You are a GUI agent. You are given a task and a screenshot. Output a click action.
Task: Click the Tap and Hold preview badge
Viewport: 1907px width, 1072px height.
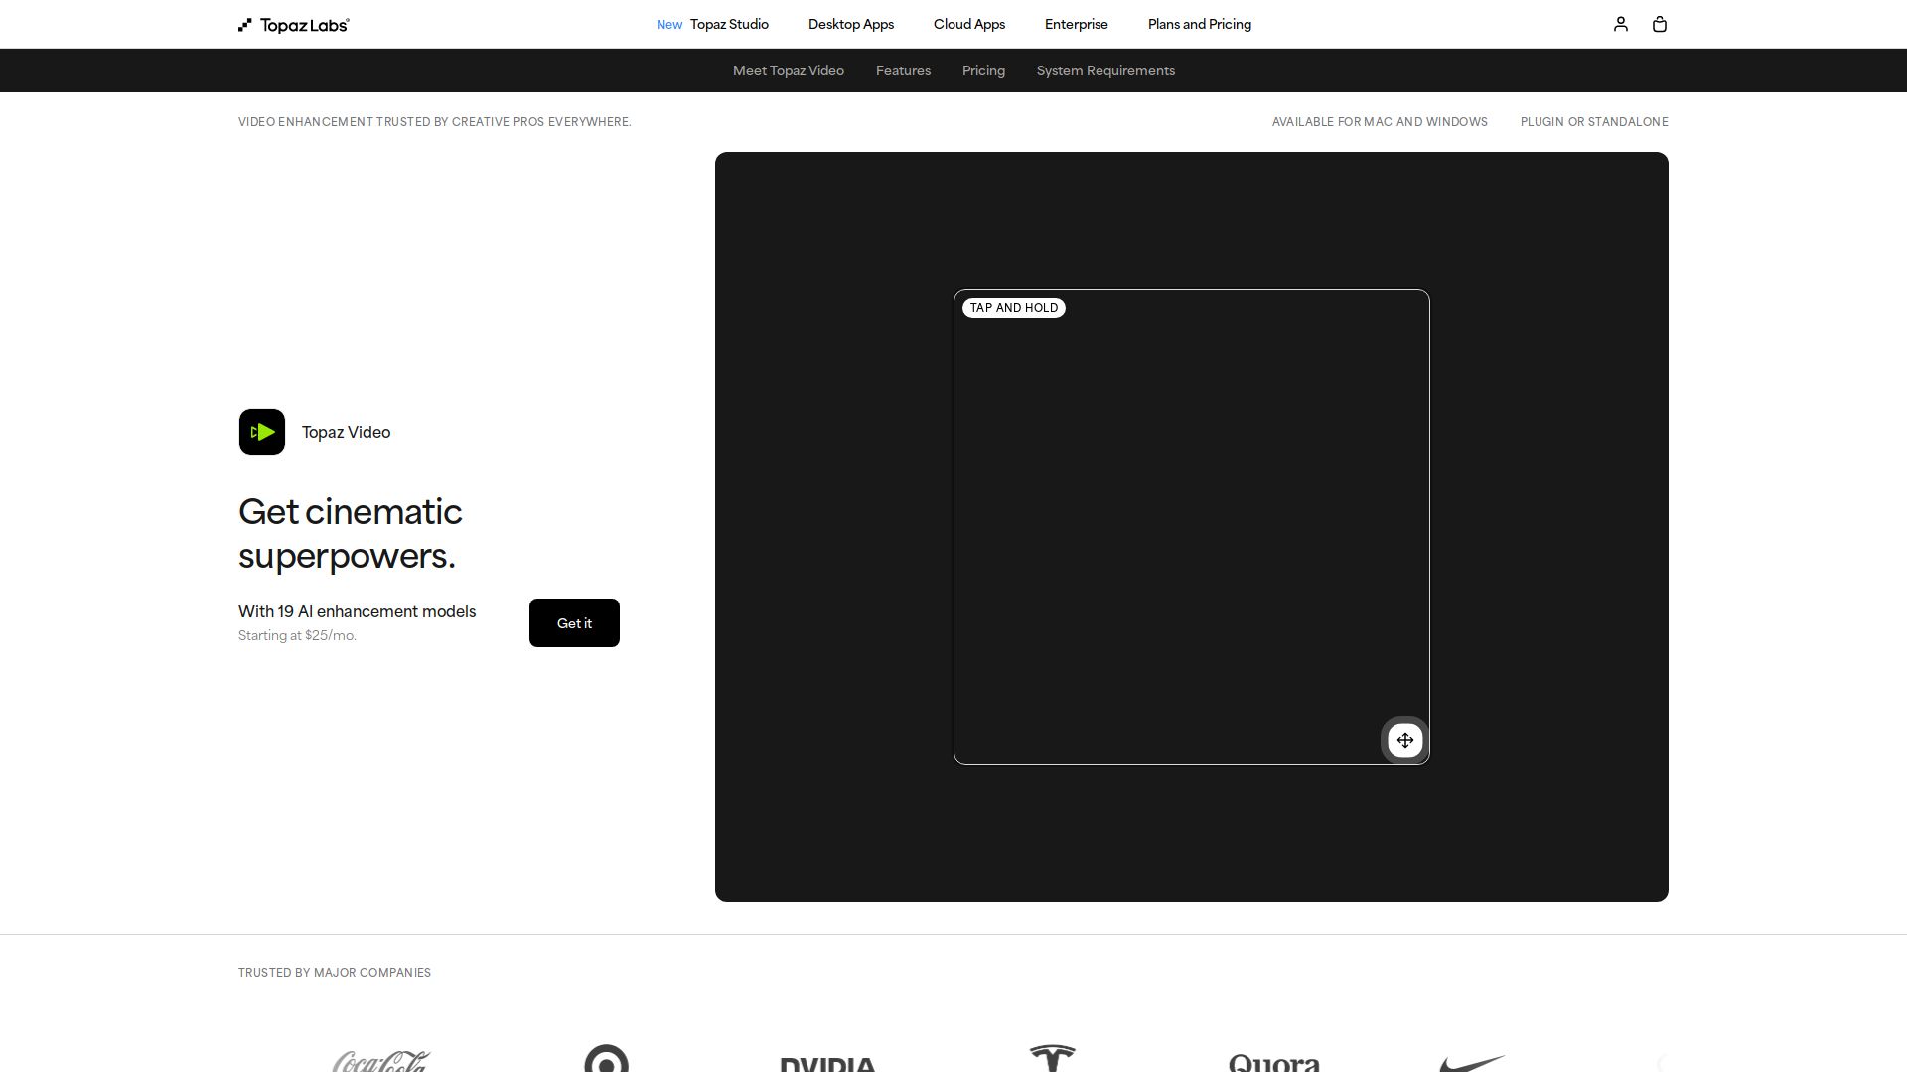coord(1013,308)
